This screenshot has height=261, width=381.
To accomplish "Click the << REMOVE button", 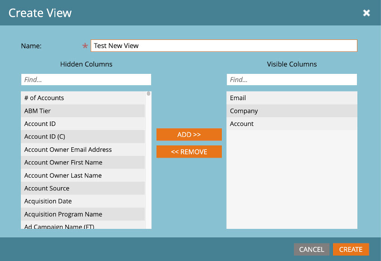I will pos(189,151).
